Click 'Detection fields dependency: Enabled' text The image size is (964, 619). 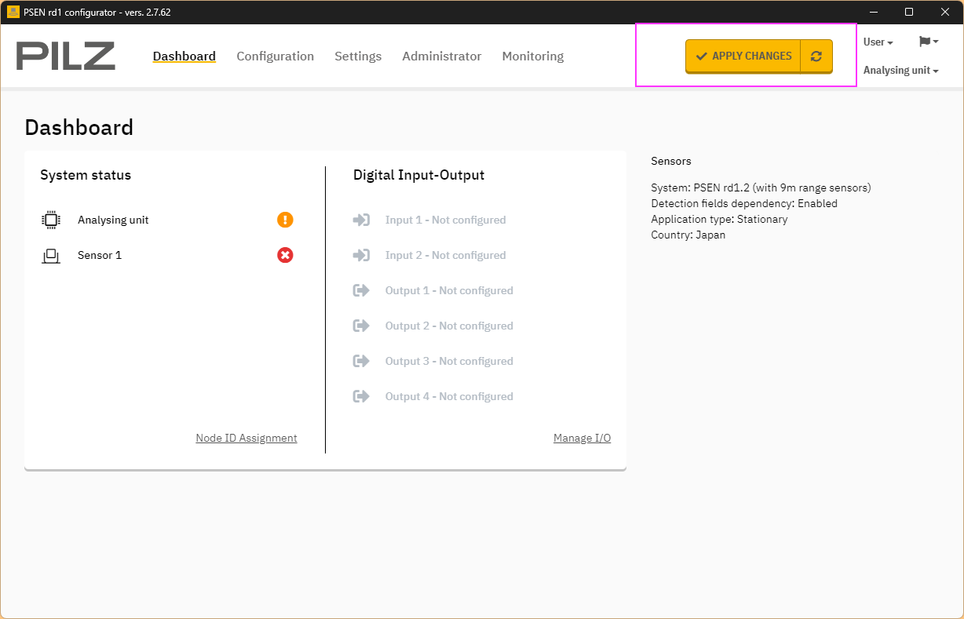(x=744, y=203)
